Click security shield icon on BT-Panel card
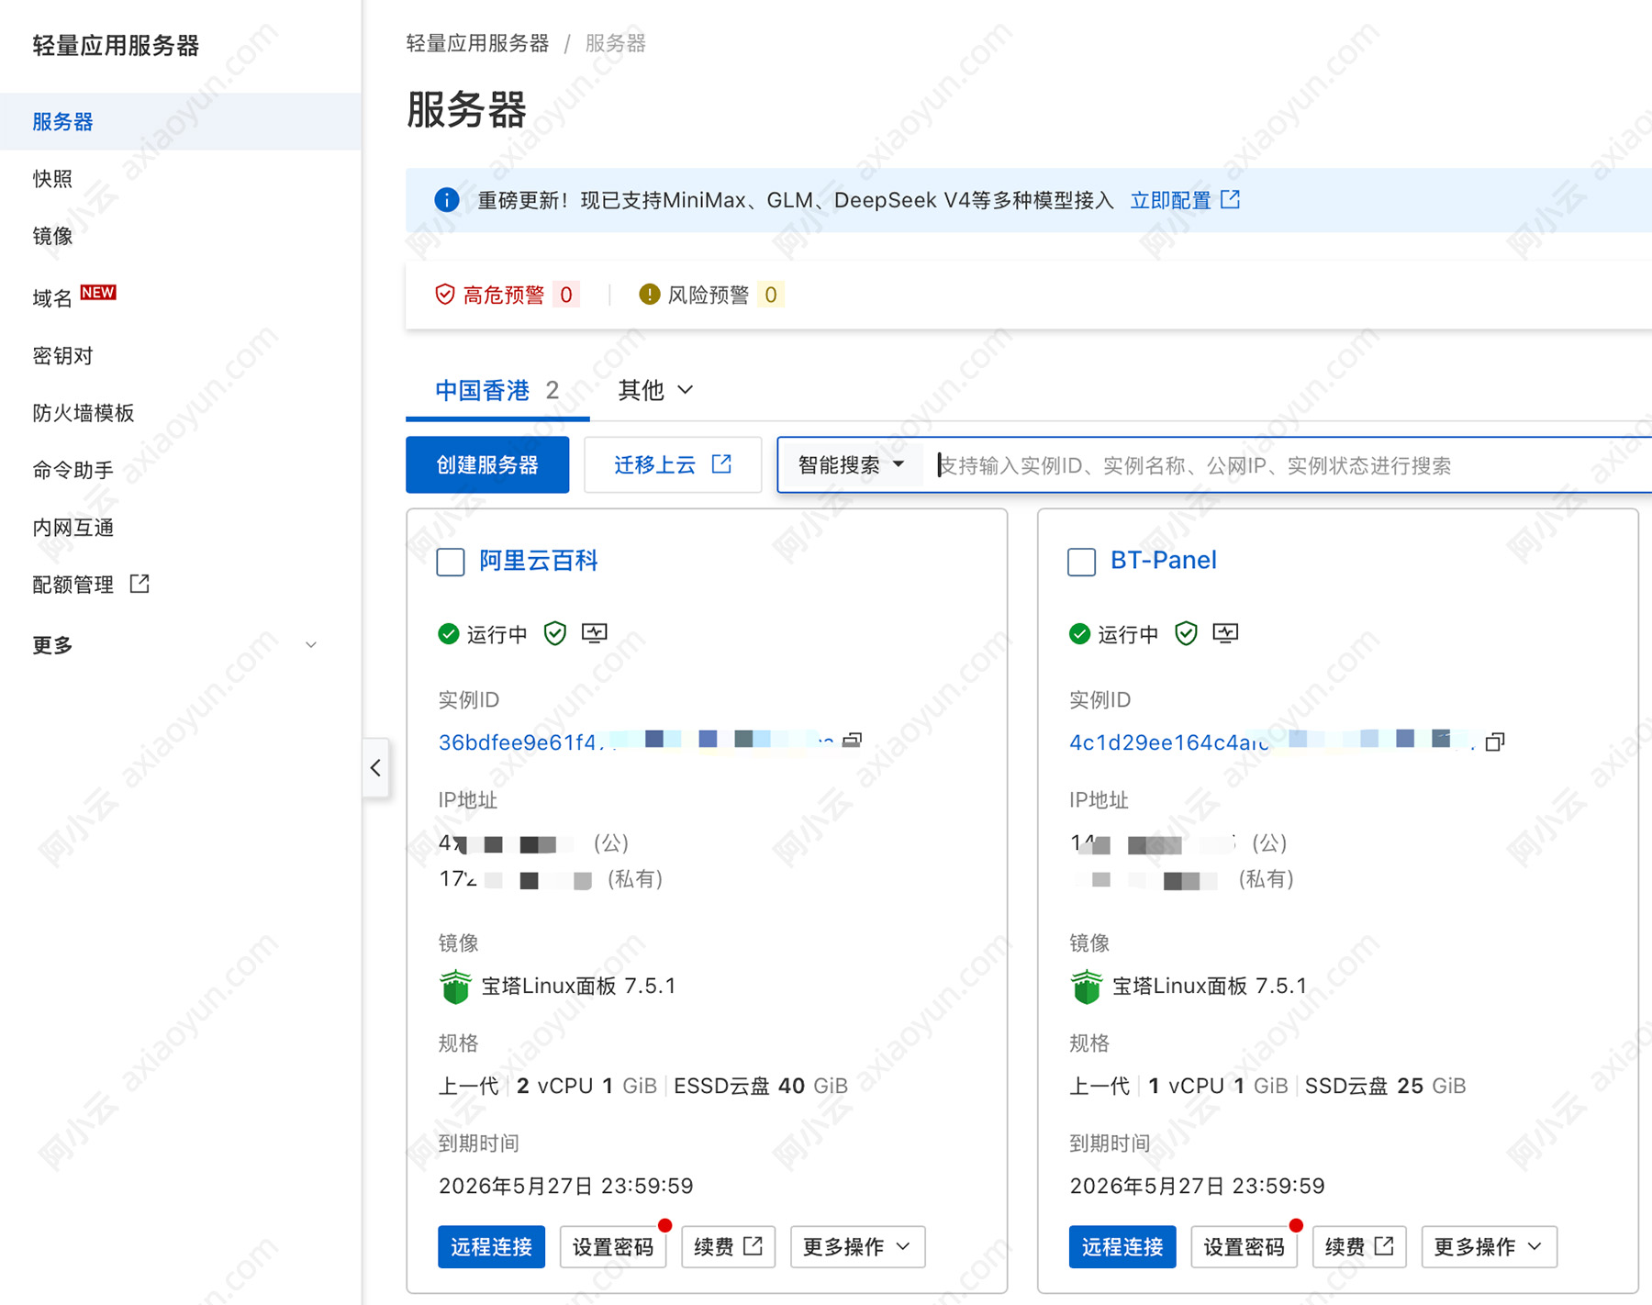1652x1305 pixels. click(x=1187, y=633)
